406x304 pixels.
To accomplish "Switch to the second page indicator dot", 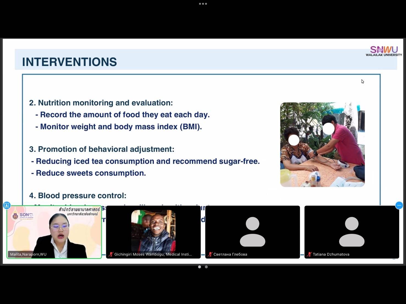I will point(206,267).
